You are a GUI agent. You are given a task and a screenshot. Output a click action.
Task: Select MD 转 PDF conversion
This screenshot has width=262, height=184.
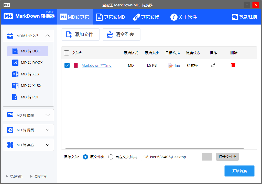[28, 97]
